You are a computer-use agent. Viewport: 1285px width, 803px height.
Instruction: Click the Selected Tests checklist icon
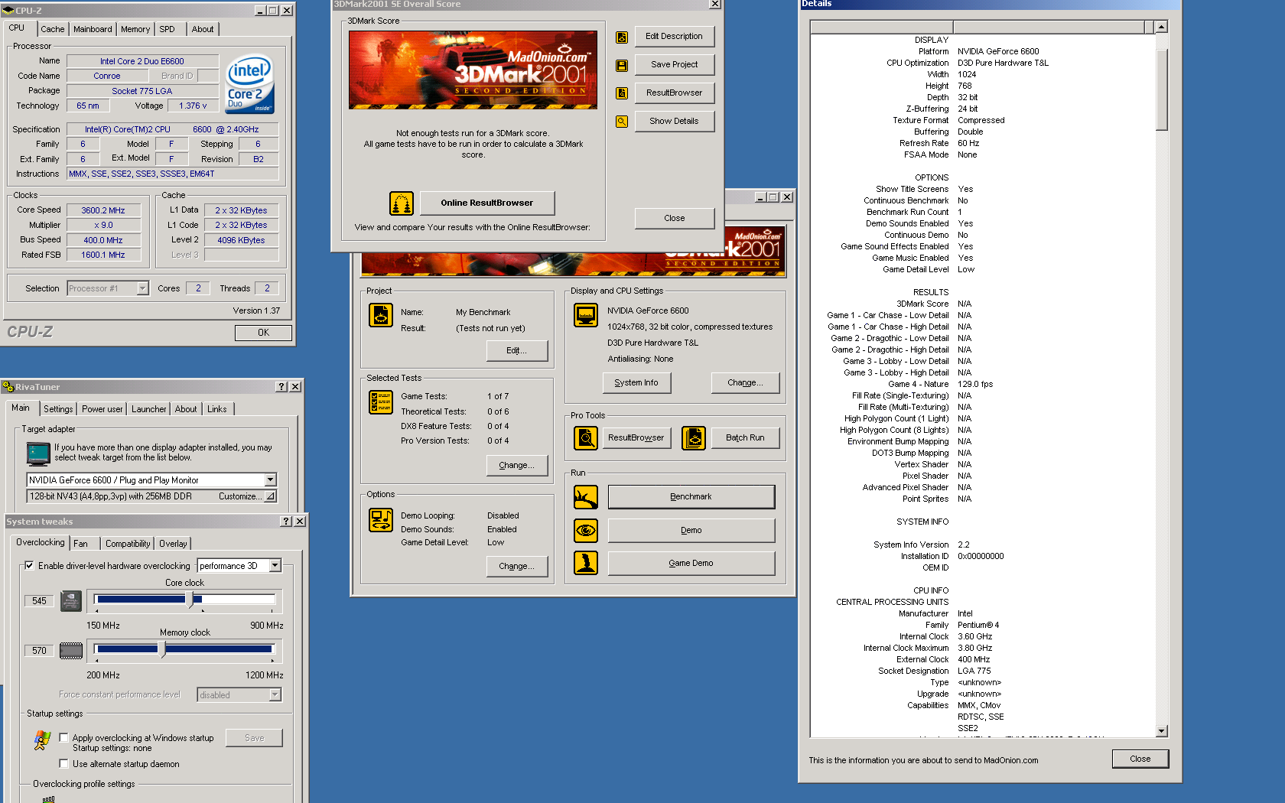click(381, 402)
